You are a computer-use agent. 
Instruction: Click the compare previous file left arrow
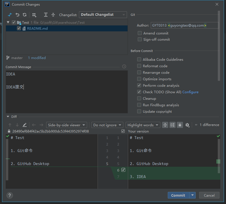pyautogui.click(x=34, y=125)
